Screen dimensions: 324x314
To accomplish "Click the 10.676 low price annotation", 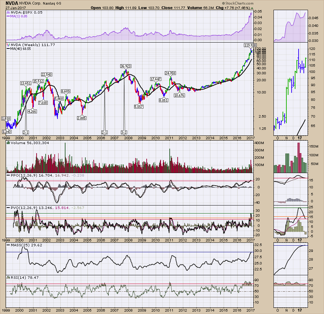I will tap(179, 96).
